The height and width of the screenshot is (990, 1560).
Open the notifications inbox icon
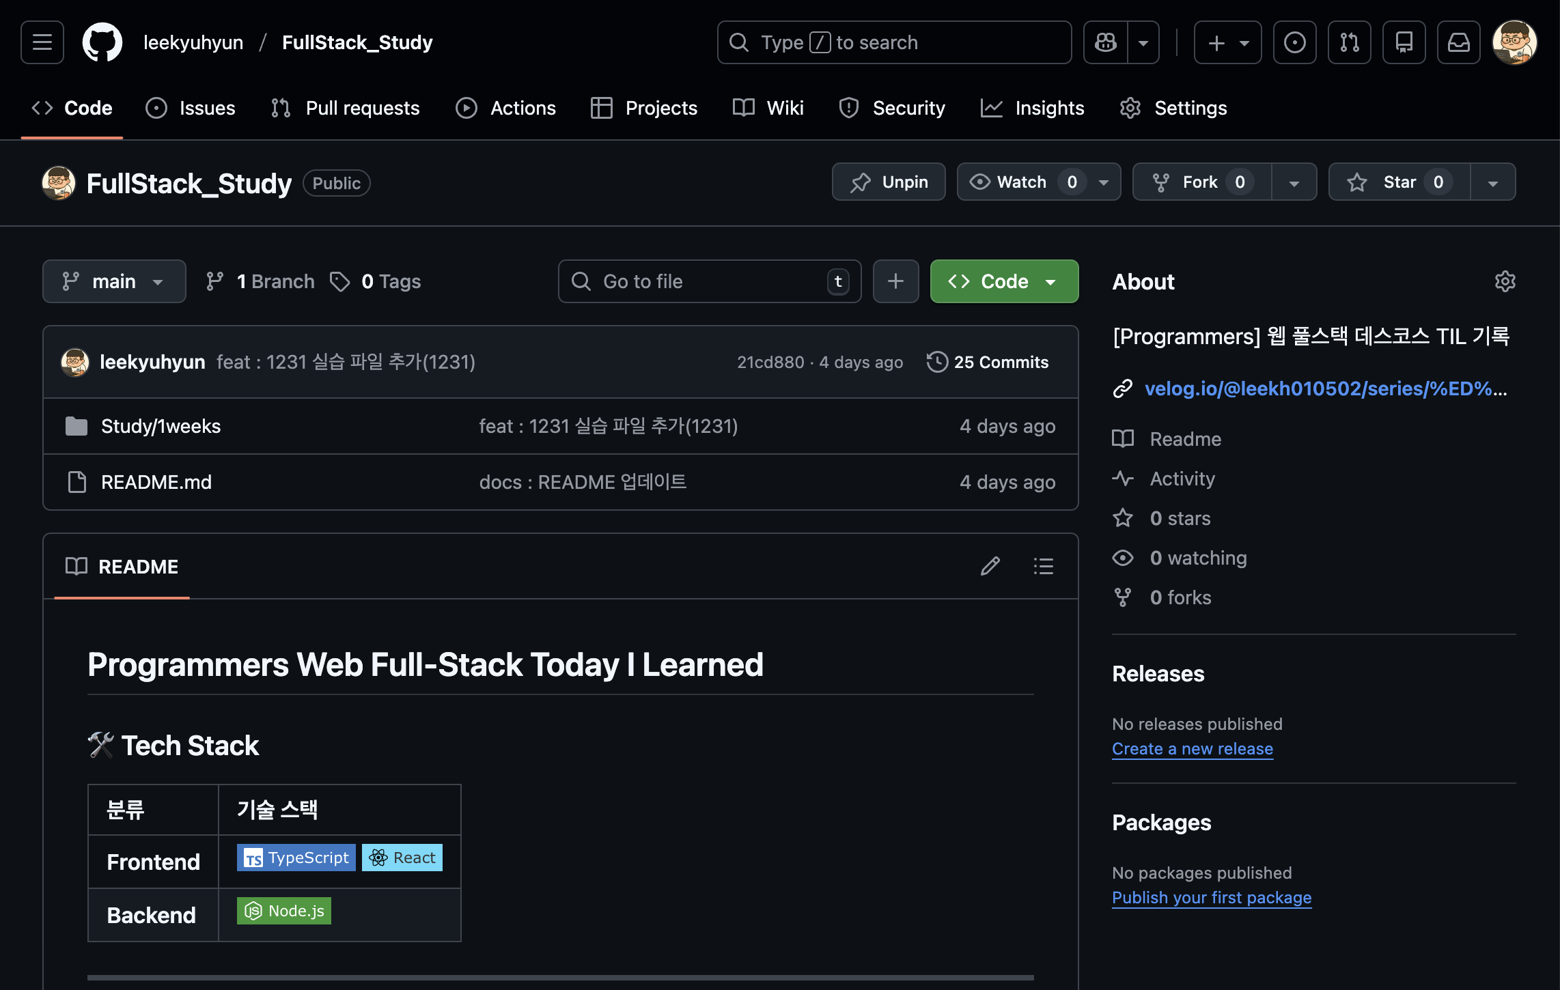(x=1458, y=42)
